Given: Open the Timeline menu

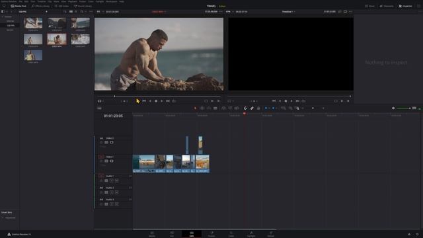Looking at the screenshot, I should (x=41, y=1).
